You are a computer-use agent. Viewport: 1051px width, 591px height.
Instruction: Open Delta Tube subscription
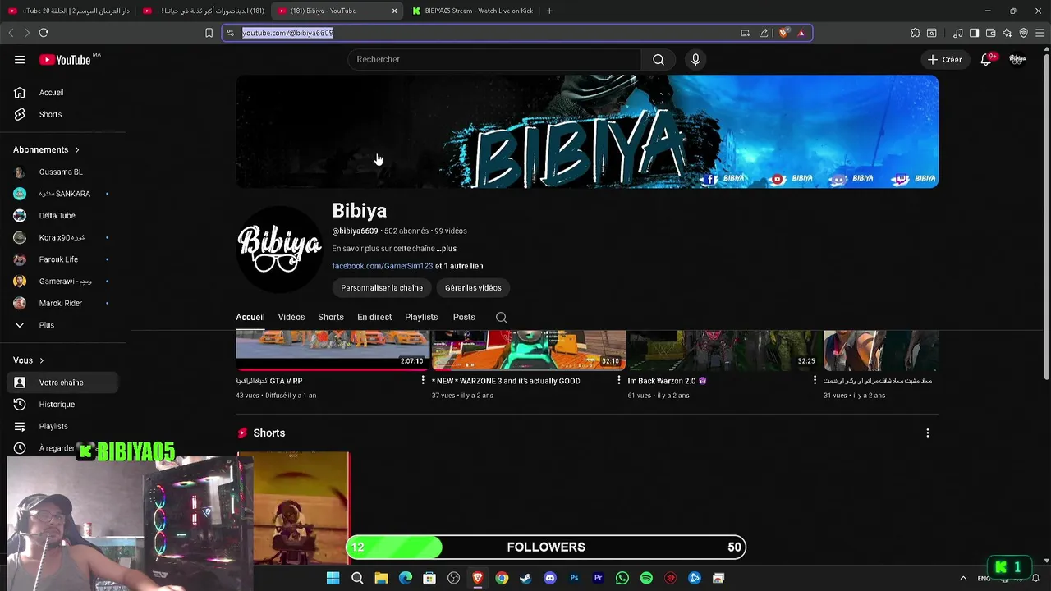(64, 215)
